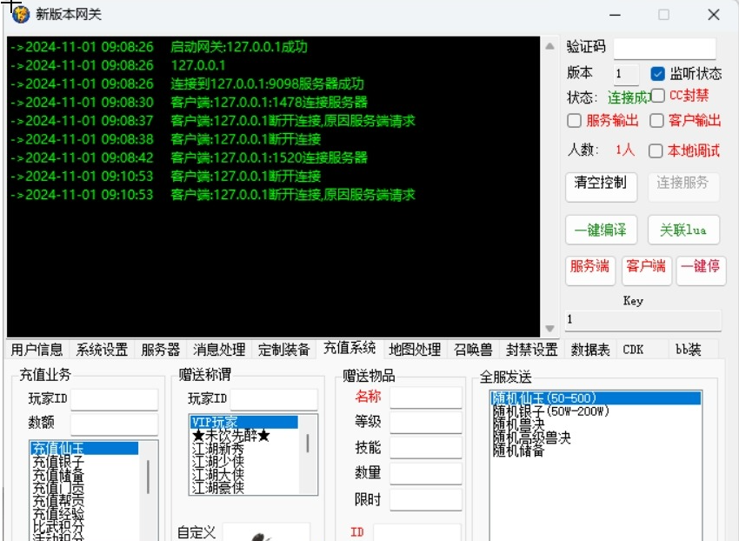Select 充值银子 in the 充值业务 list
739x541 pixels.
pyautogui.click(x=59, y=462)
